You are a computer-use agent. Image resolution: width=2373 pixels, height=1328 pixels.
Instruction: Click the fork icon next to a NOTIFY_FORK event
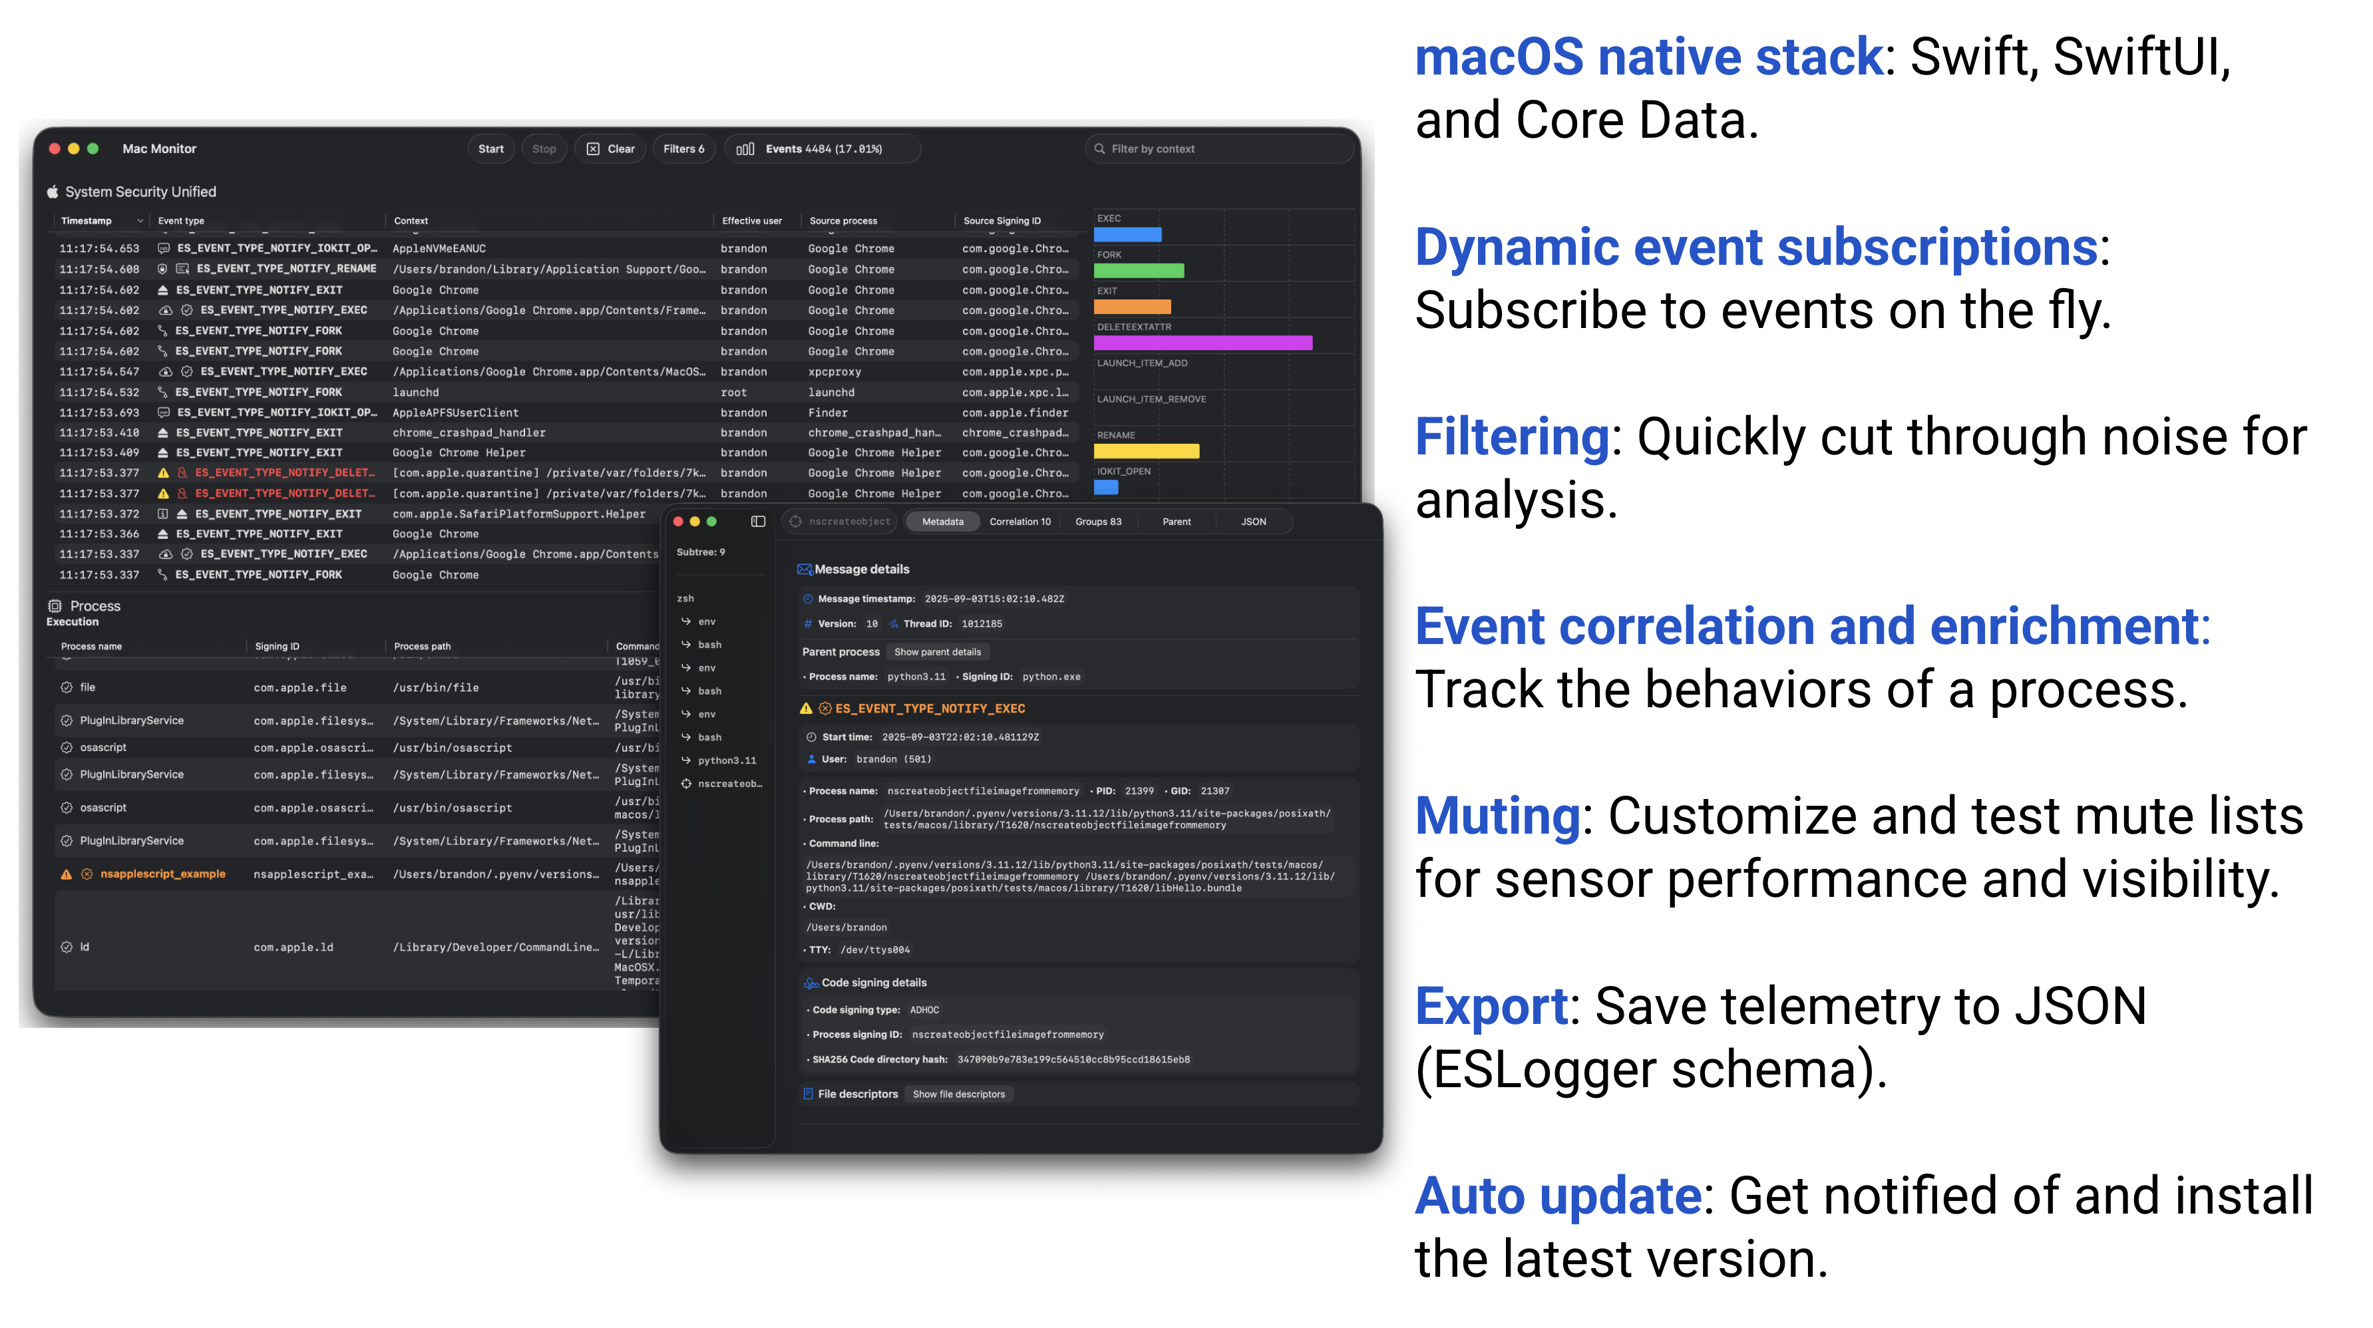161,331
